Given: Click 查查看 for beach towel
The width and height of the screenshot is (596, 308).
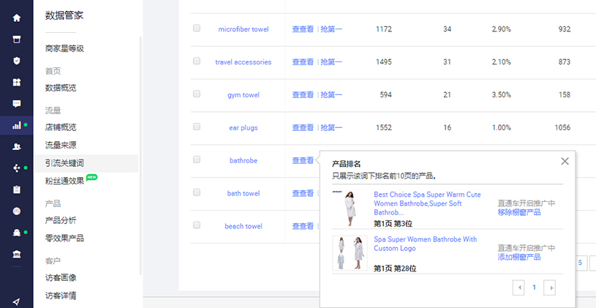Looking at the screenshot, I should pos(303,226).
